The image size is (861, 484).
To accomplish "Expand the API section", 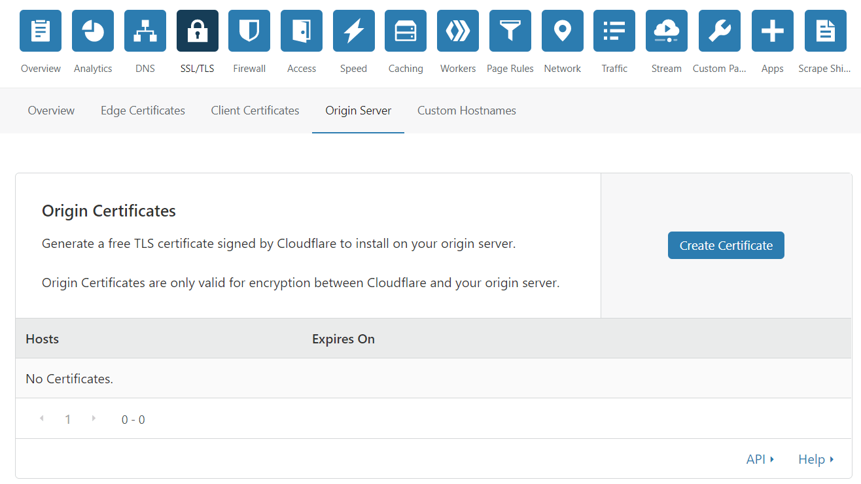I will 760,459.
